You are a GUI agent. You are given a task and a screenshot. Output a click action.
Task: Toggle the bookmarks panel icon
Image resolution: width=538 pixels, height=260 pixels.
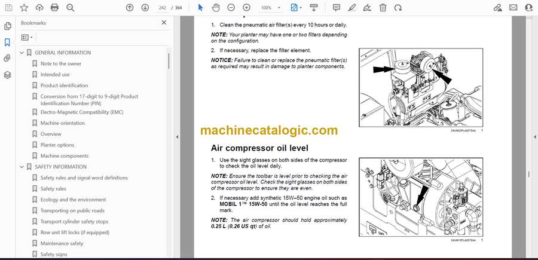coord(8,42)
